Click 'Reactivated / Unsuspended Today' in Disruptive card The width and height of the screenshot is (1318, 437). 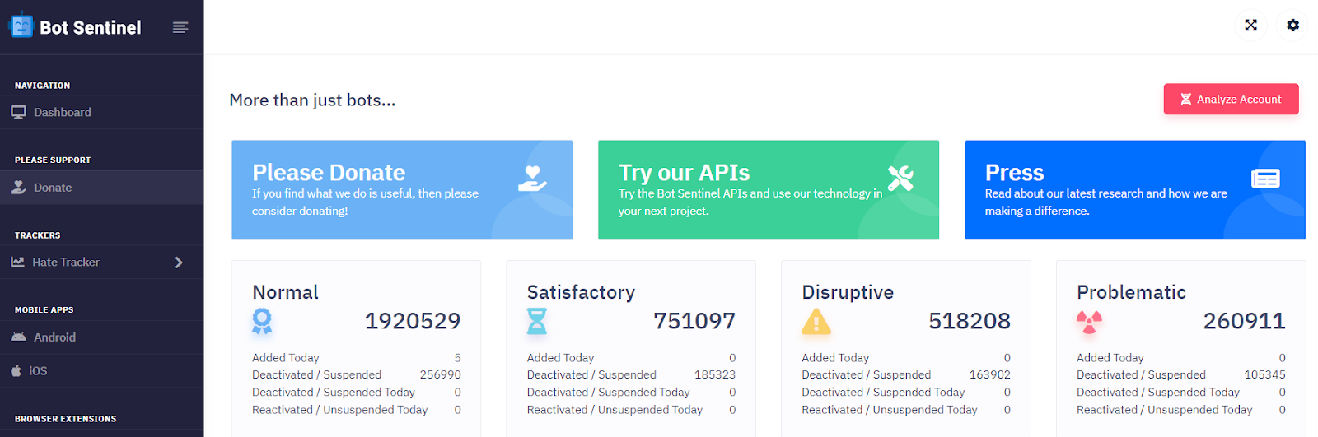coord(890,409)
